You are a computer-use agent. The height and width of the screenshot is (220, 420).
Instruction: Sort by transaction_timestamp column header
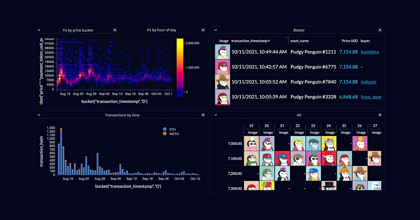tap(250, 41)
